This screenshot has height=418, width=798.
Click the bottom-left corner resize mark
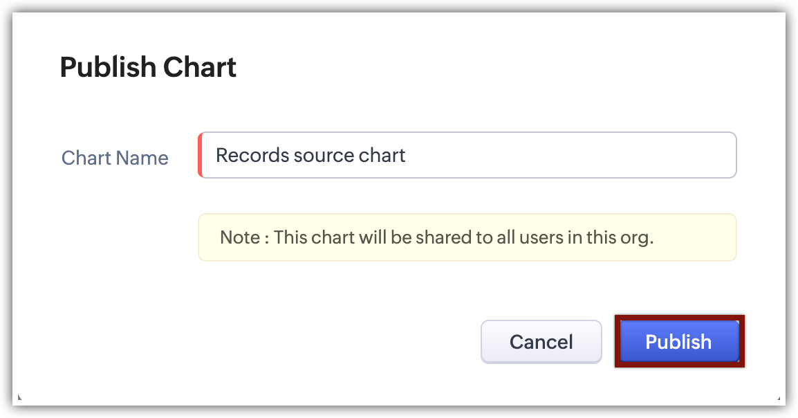pyautogui.click(x=19, y=398)
